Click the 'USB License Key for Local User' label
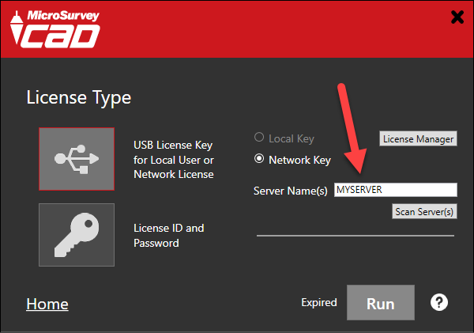474x333 pixels. click(x=174, y=160)
